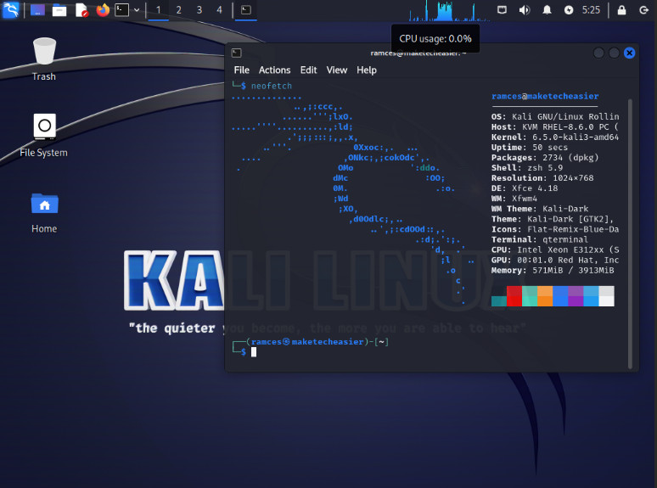Click the 'Resolution: 1024×768' line
The width and height of the screenshot is (657, 488).
point(542,178)
